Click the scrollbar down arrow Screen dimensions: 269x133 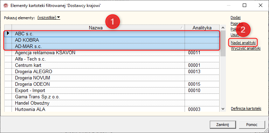223,108
